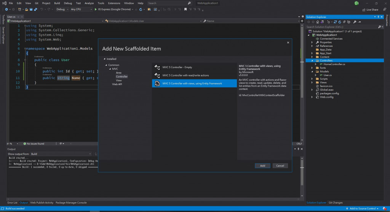Select the View category in dialog tree

tap(119, 81)
